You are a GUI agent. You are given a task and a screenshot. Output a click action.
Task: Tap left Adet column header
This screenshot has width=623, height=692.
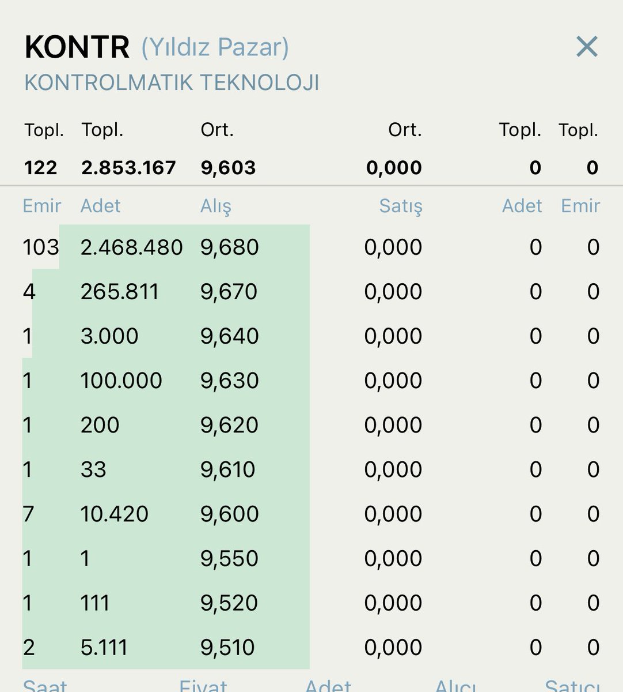101,206
